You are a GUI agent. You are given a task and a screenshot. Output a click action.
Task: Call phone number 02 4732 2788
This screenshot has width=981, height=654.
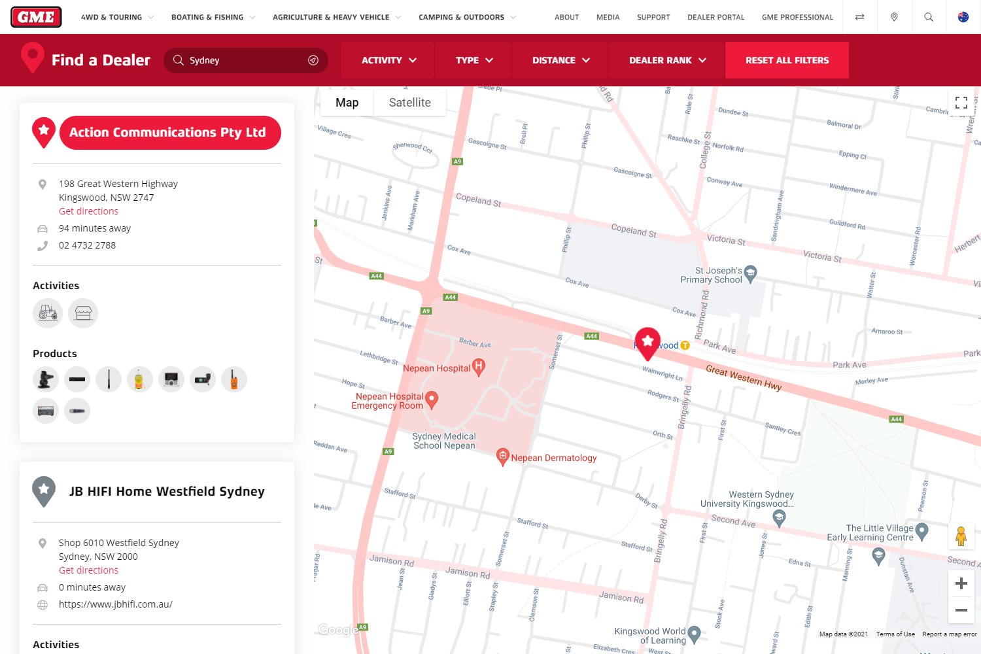(87, 245)
